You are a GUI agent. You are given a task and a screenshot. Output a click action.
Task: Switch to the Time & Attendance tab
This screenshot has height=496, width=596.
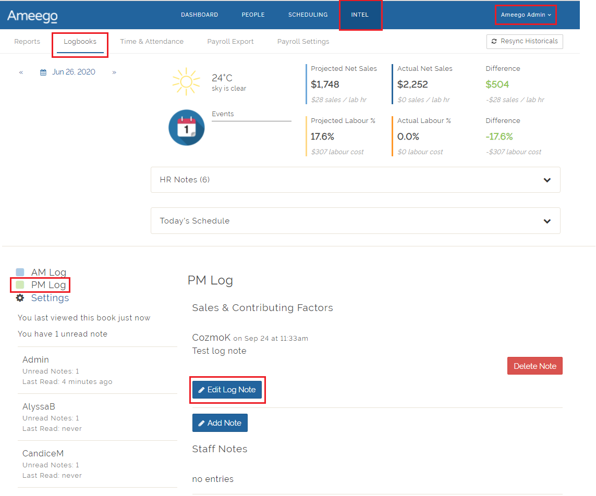(151, 42)
